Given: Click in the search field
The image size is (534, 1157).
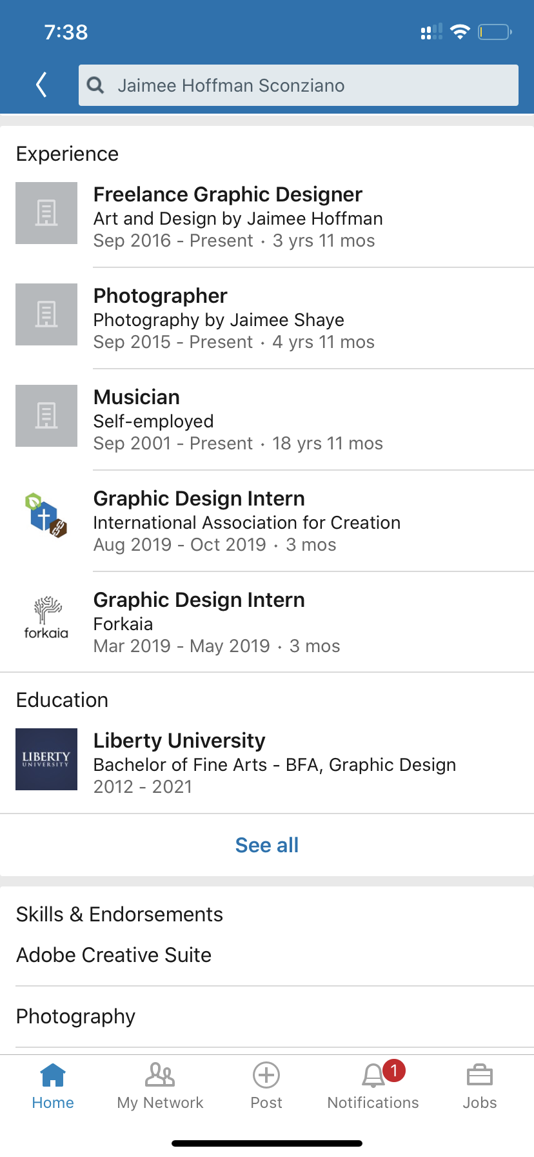Looking at the screenshot, I should click(x=310, y=85).
